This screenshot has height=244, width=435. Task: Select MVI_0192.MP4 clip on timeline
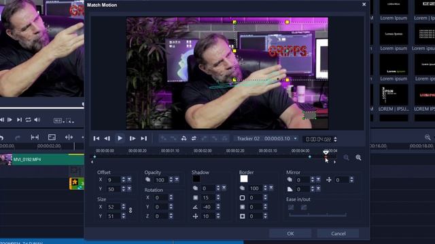[x=42, y=160]
